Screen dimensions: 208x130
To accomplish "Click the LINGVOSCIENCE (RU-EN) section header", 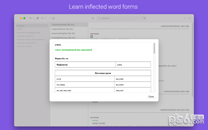I will (176, 92).
